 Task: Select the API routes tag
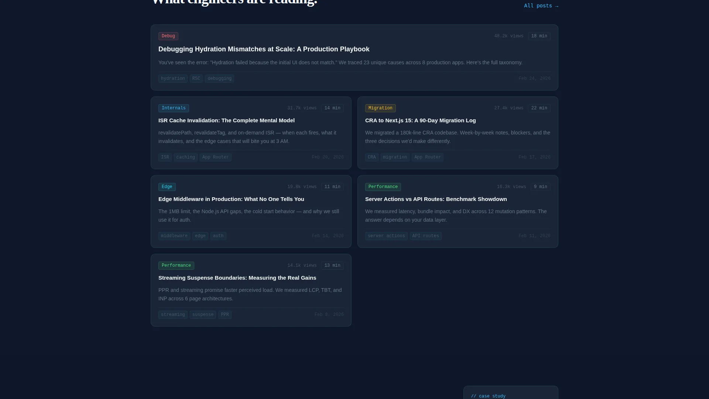tap(426, 236)
